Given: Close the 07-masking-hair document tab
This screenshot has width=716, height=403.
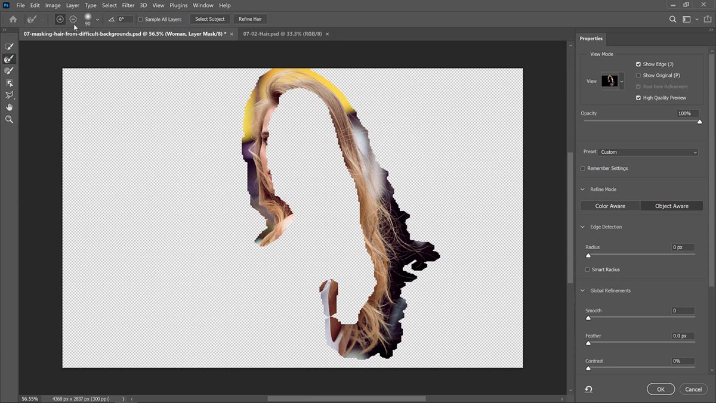Looking at the screenshot, I should point(232,34).
